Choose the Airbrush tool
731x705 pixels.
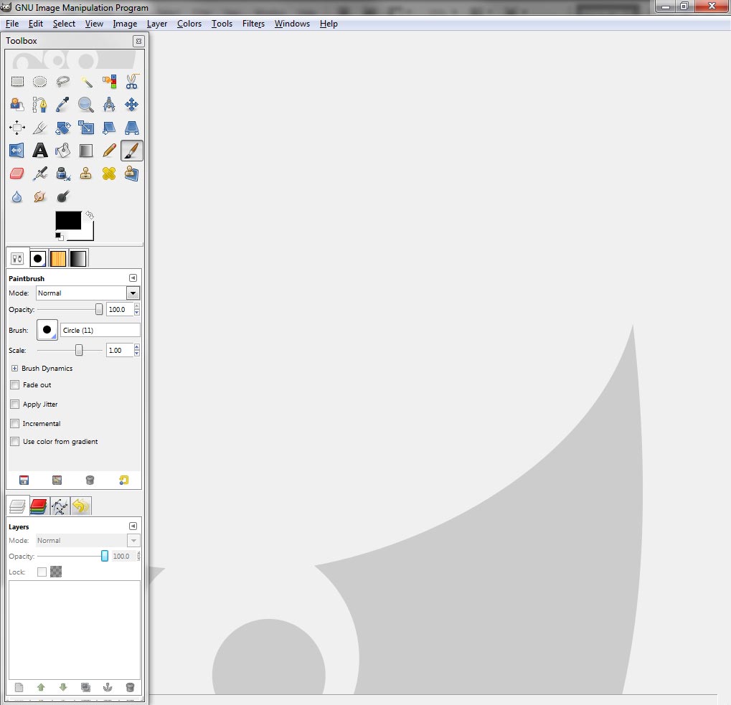coord(40,174)
